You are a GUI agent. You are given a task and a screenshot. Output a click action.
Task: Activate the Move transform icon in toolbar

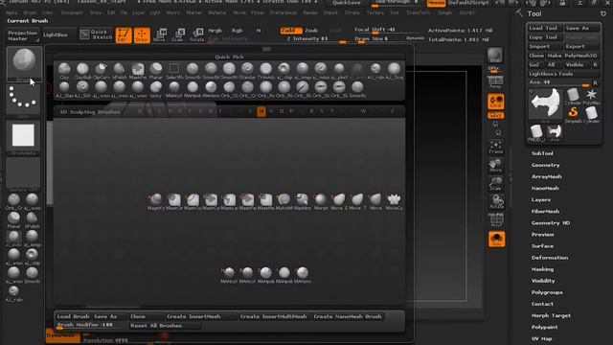(160, 34)
